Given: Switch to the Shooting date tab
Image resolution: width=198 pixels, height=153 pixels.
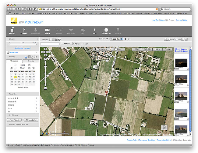Looking at the screenshot, I should [x=31, y=61].
